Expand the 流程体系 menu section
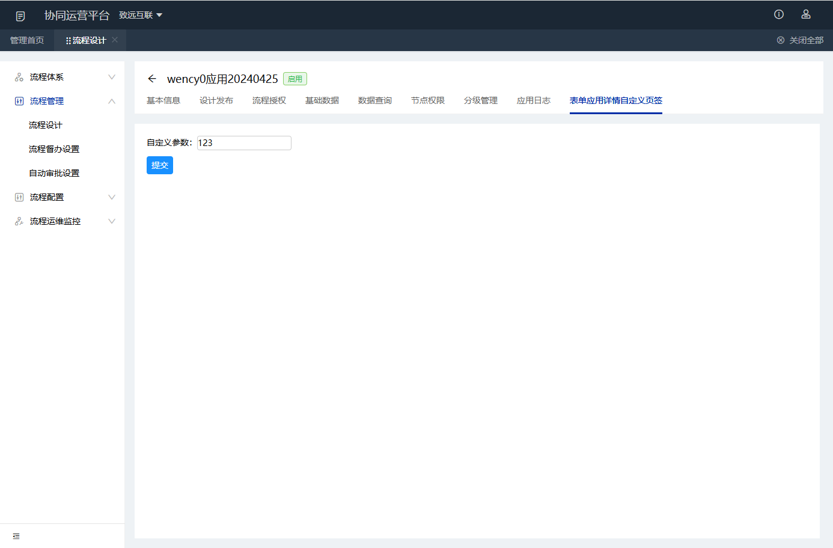 pos(111,77)
